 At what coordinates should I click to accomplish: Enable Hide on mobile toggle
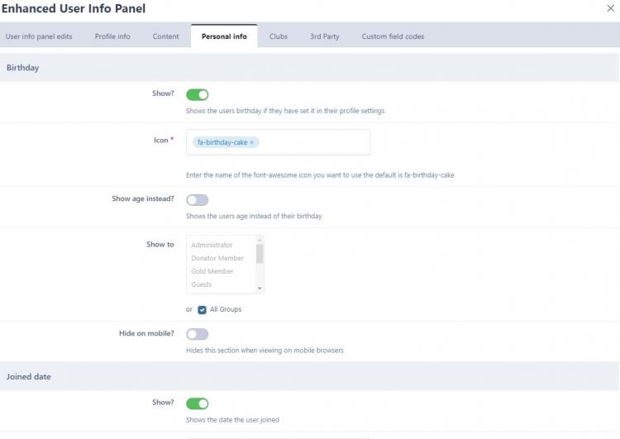tap(198, 334)
